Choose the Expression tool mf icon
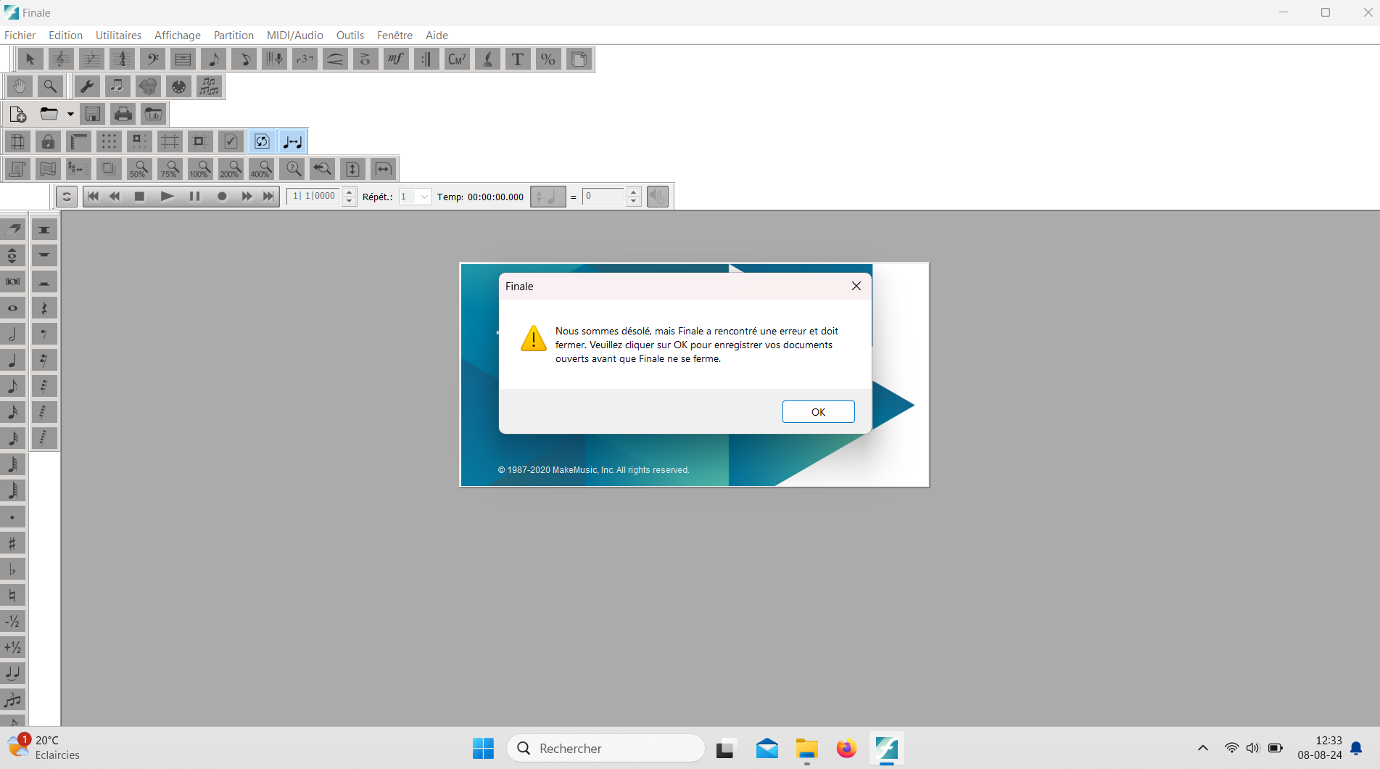1380x769 pixels. [396, 59]
